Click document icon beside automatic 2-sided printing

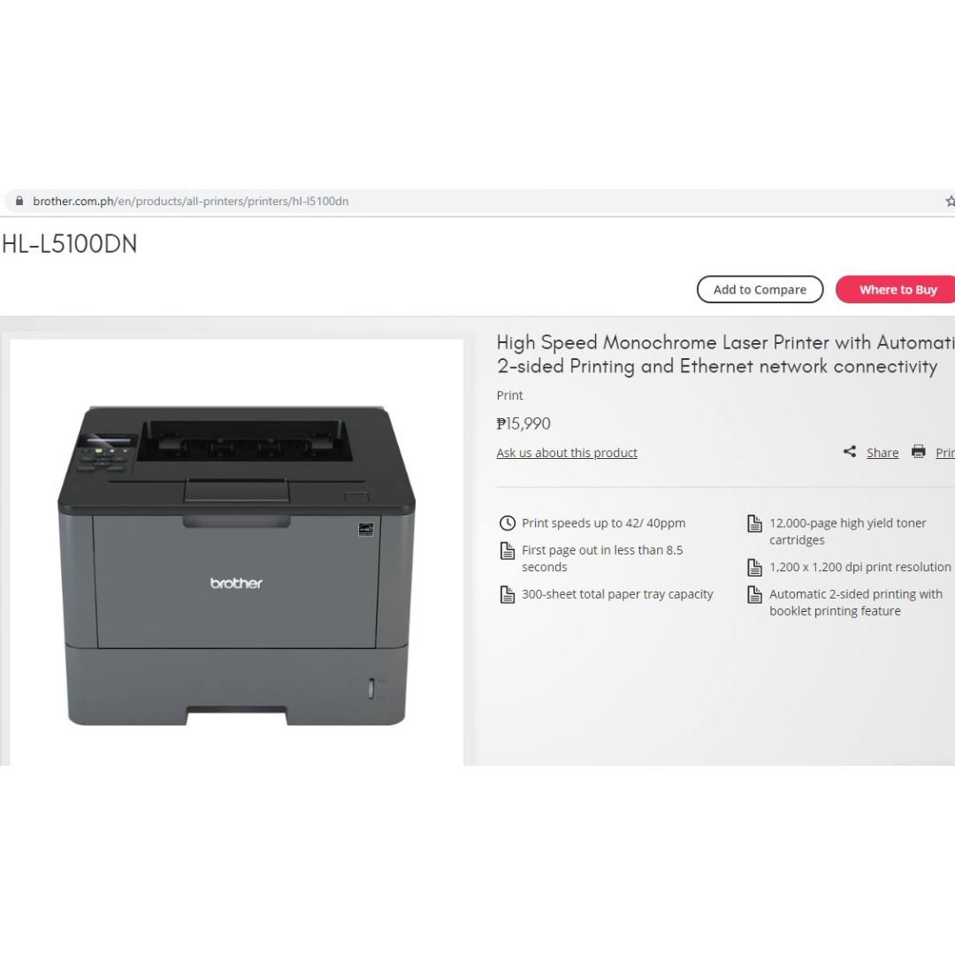pyautogui.click(x=754, y=594)
